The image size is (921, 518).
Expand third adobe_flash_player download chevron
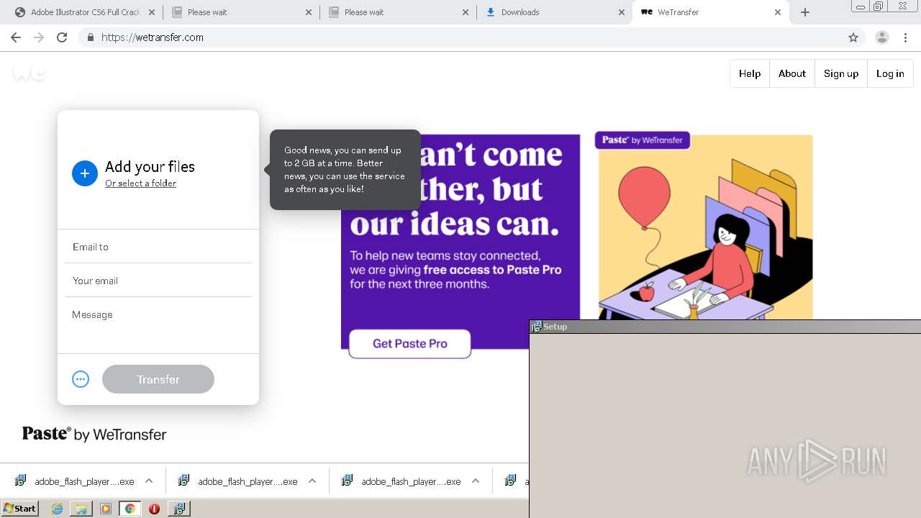pyautogui.click(x=476, y=481)
